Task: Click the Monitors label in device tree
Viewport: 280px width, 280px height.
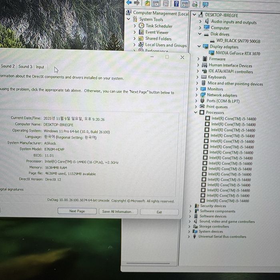Action: click(x=215, y=89)
